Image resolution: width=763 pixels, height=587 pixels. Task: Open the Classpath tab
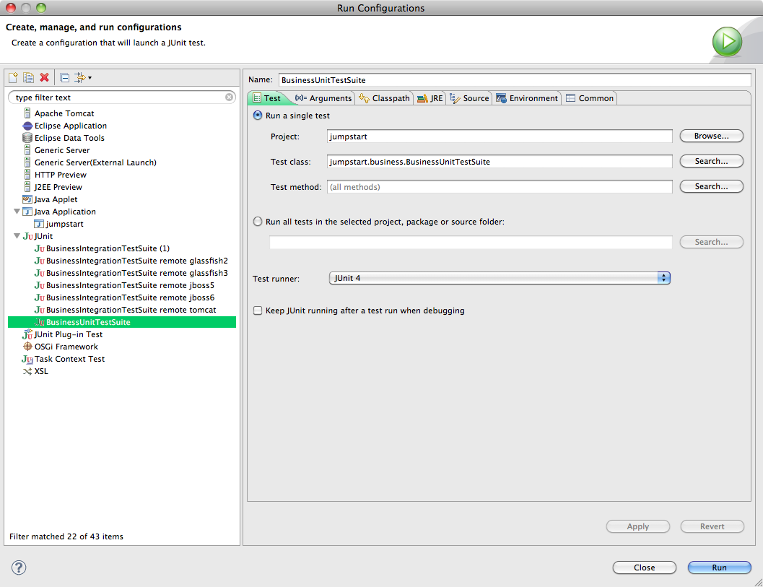385,98
